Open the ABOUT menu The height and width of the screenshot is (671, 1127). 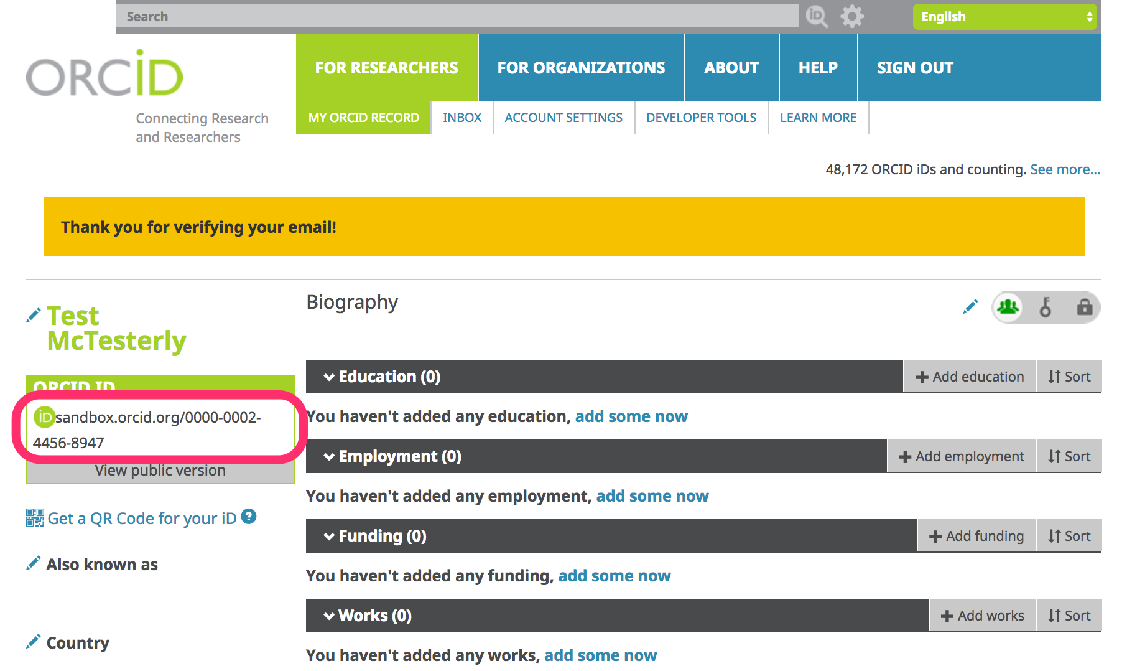732,67
